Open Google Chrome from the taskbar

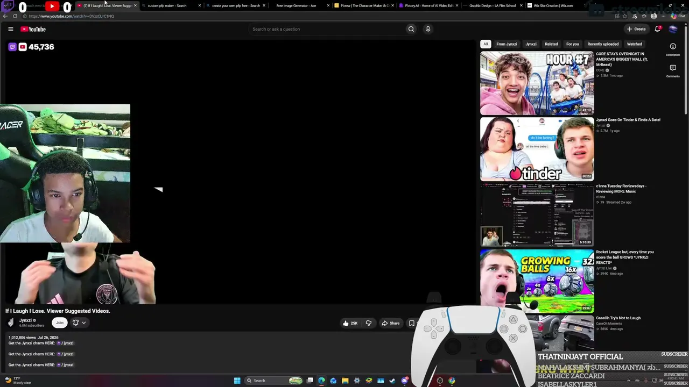click(x=452, y=381)
